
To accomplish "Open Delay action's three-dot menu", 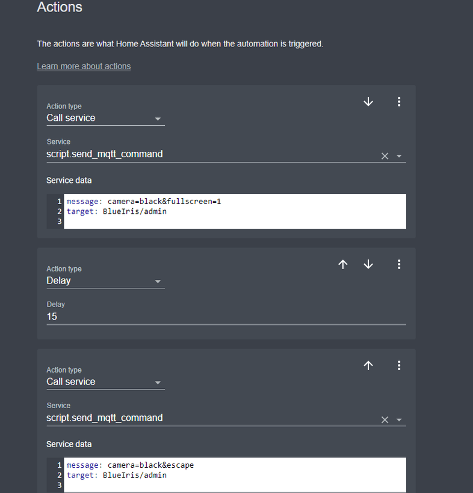I will (x=398, y=264).
